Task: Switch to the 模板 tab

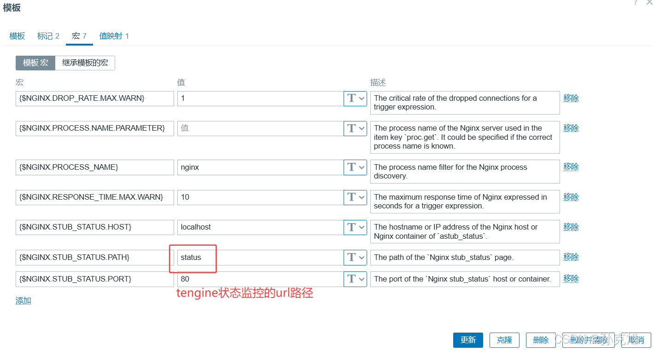Action: tap(17, 36)
